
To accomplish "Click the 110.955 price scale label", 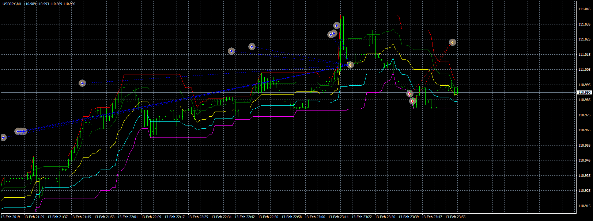I will (584, 146).
